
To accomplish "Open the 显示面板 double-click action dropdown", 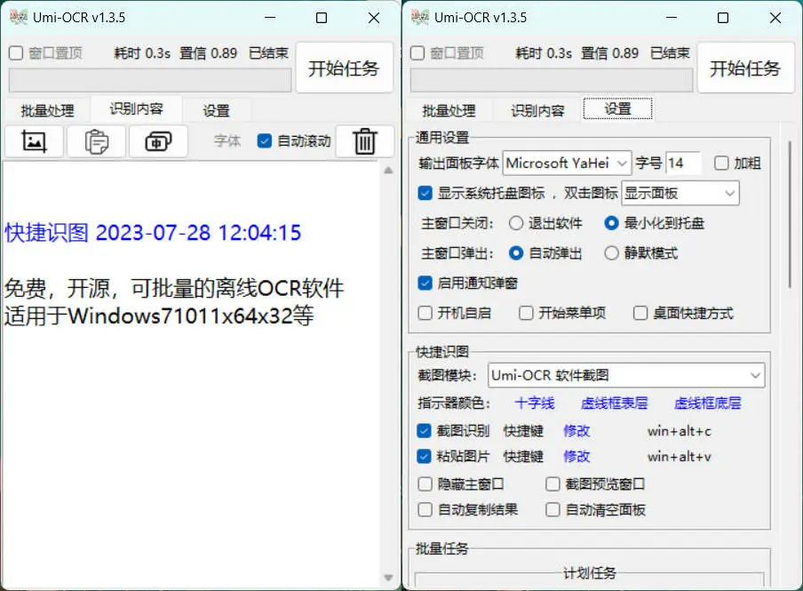I will [x=680, y=193].
